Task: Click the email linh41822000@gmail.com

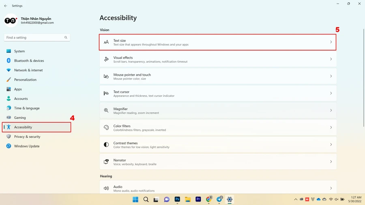Action: [x=37, y=23]
